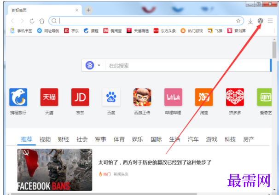Open 网址导航 bookmark

tap(48, 31)
